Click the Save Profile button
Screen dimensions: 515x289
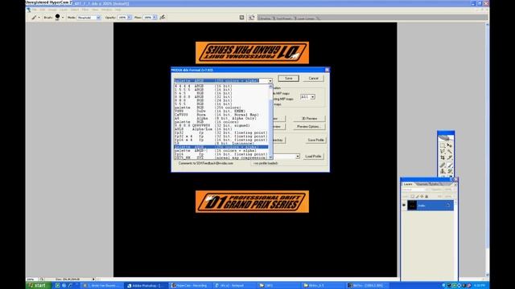tap(315, 140)
